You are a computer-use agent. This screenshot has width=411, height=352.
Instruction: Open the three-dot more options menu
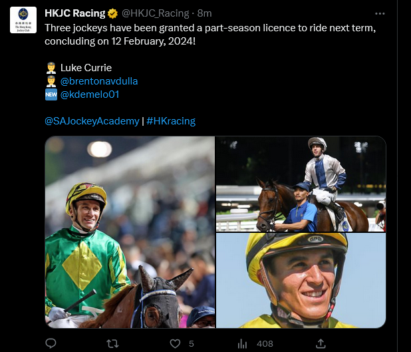380,13
